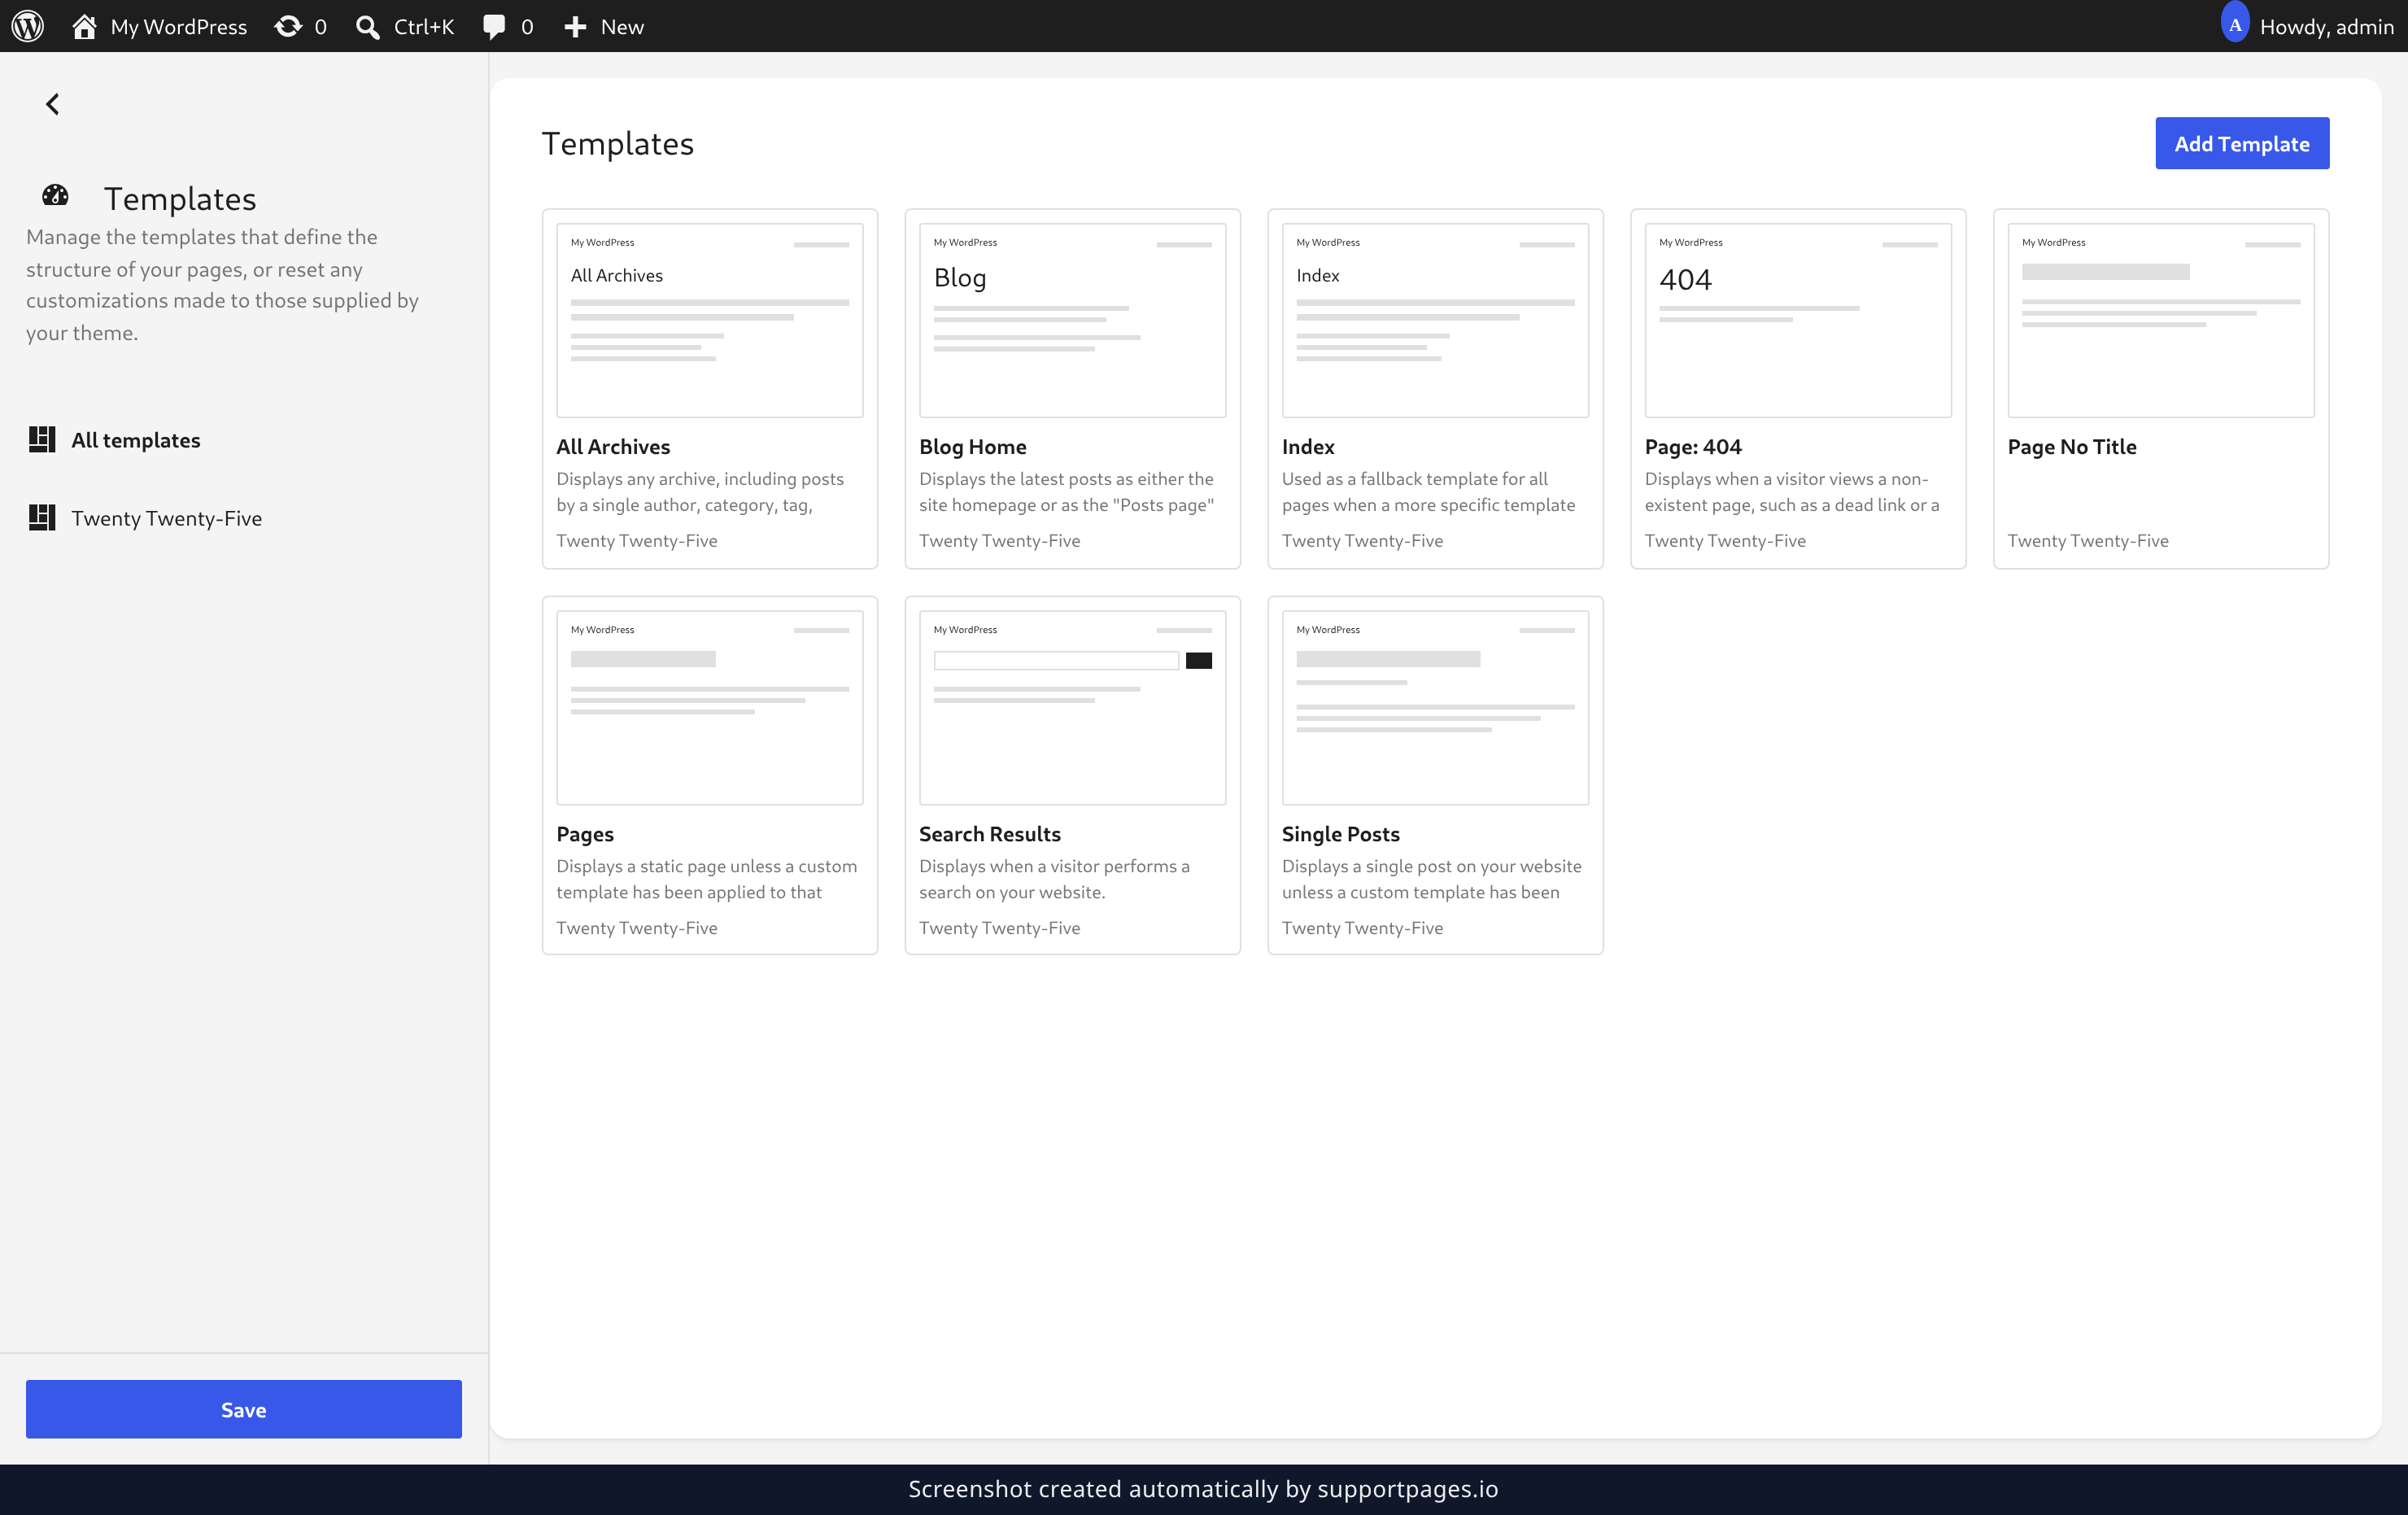Click the admin avatar icon
2408x1515 pixels.
coord(2234,24)
